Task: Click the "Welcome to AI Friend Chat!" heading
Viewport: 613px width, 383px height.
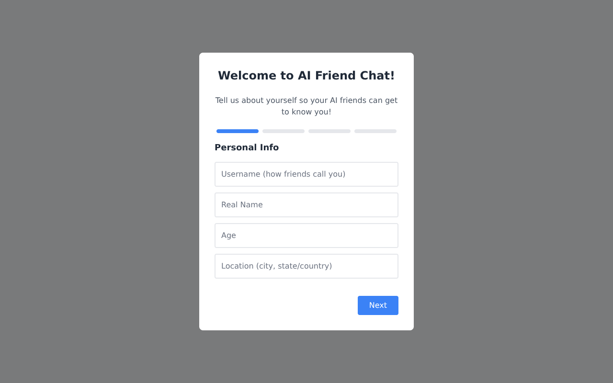Action: [x=306, y=76]
